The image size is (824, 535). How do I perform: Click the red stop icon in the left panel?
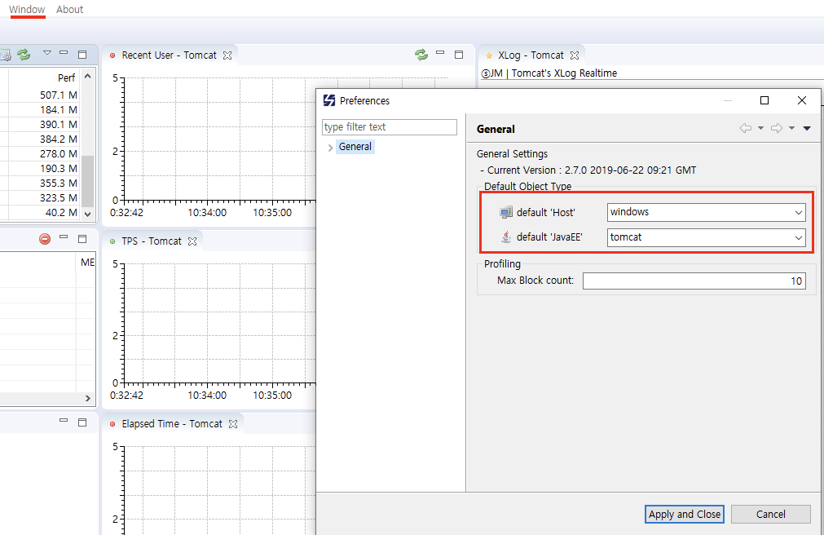pos(45,239)
